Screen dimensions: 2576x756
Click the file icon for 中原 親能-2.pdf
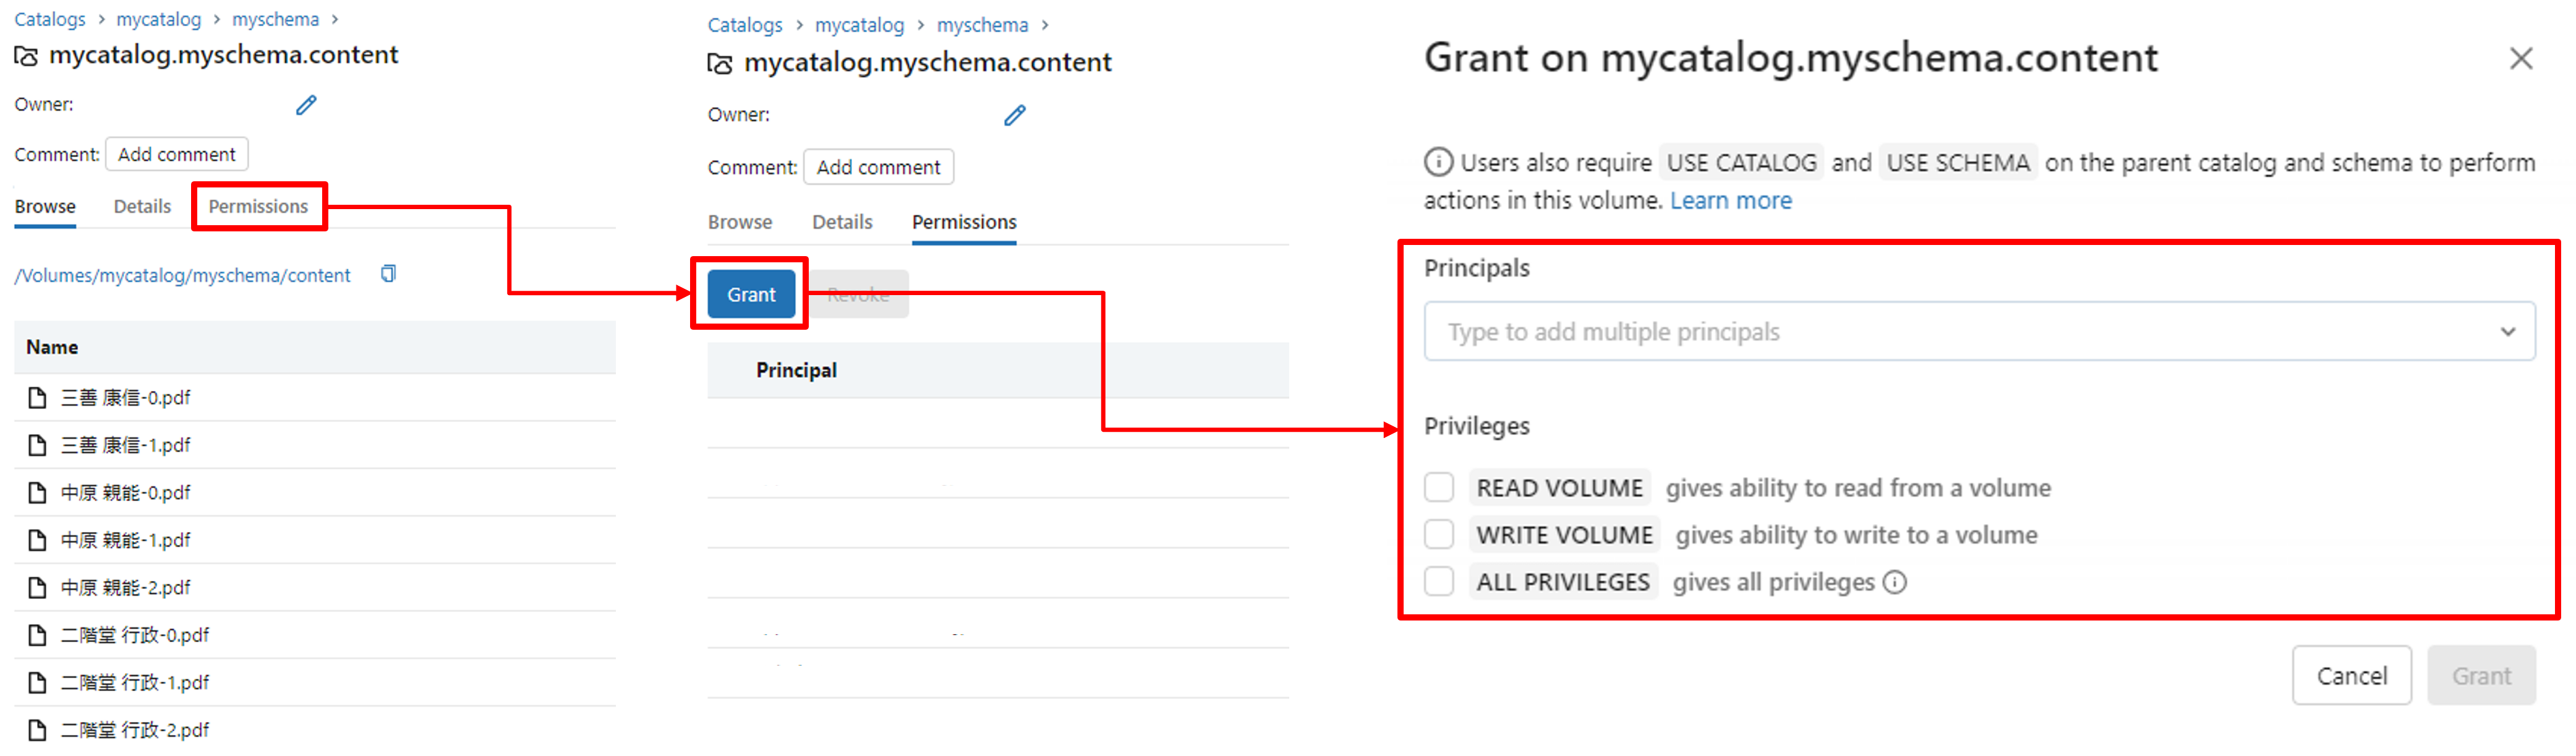pos(37,587)
